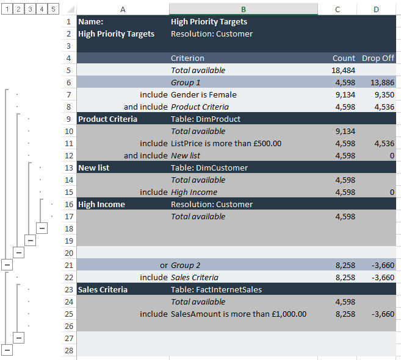
Task: Show outline level 3 detail
Action: pos(30,9)
